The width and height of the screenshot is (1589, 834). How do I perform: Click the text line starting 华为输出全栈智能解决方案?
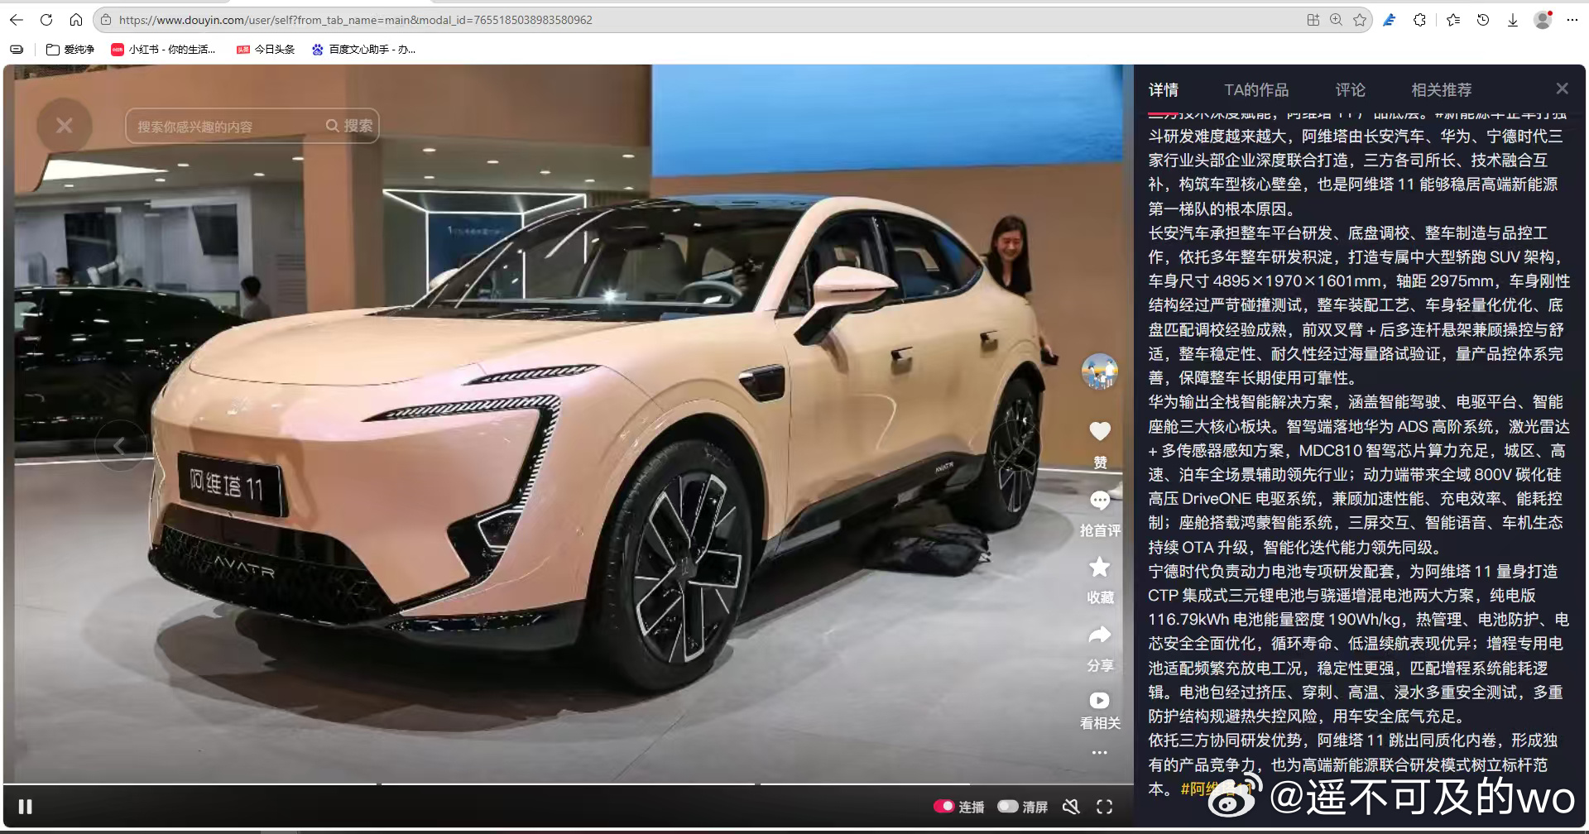[1355, 402]
